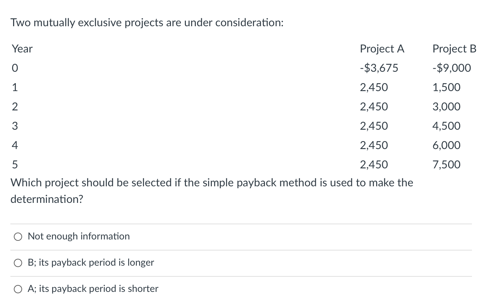483x305 pixels.
Task: Click the -$3,675 value for Project A
Action: (379, 68)
